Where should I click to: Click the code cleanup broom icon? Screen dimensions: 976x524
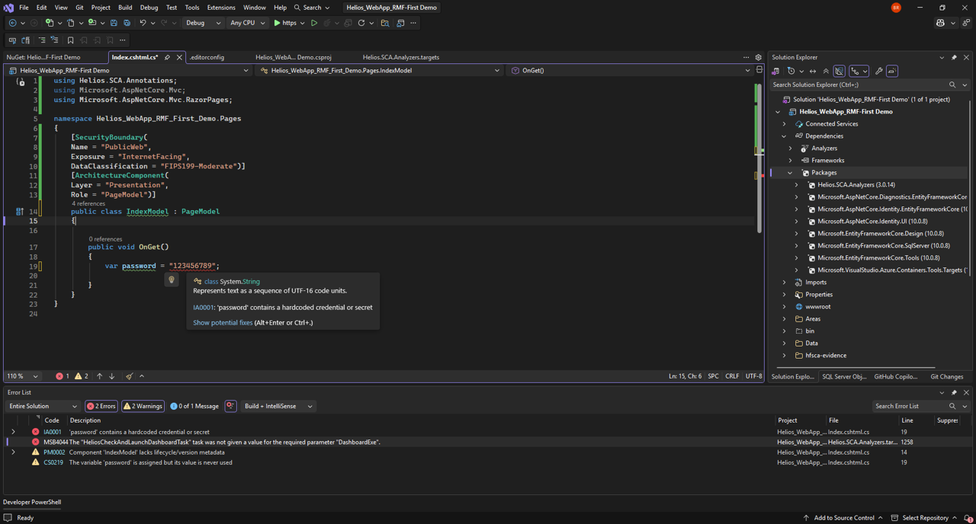tap(130, 376)
